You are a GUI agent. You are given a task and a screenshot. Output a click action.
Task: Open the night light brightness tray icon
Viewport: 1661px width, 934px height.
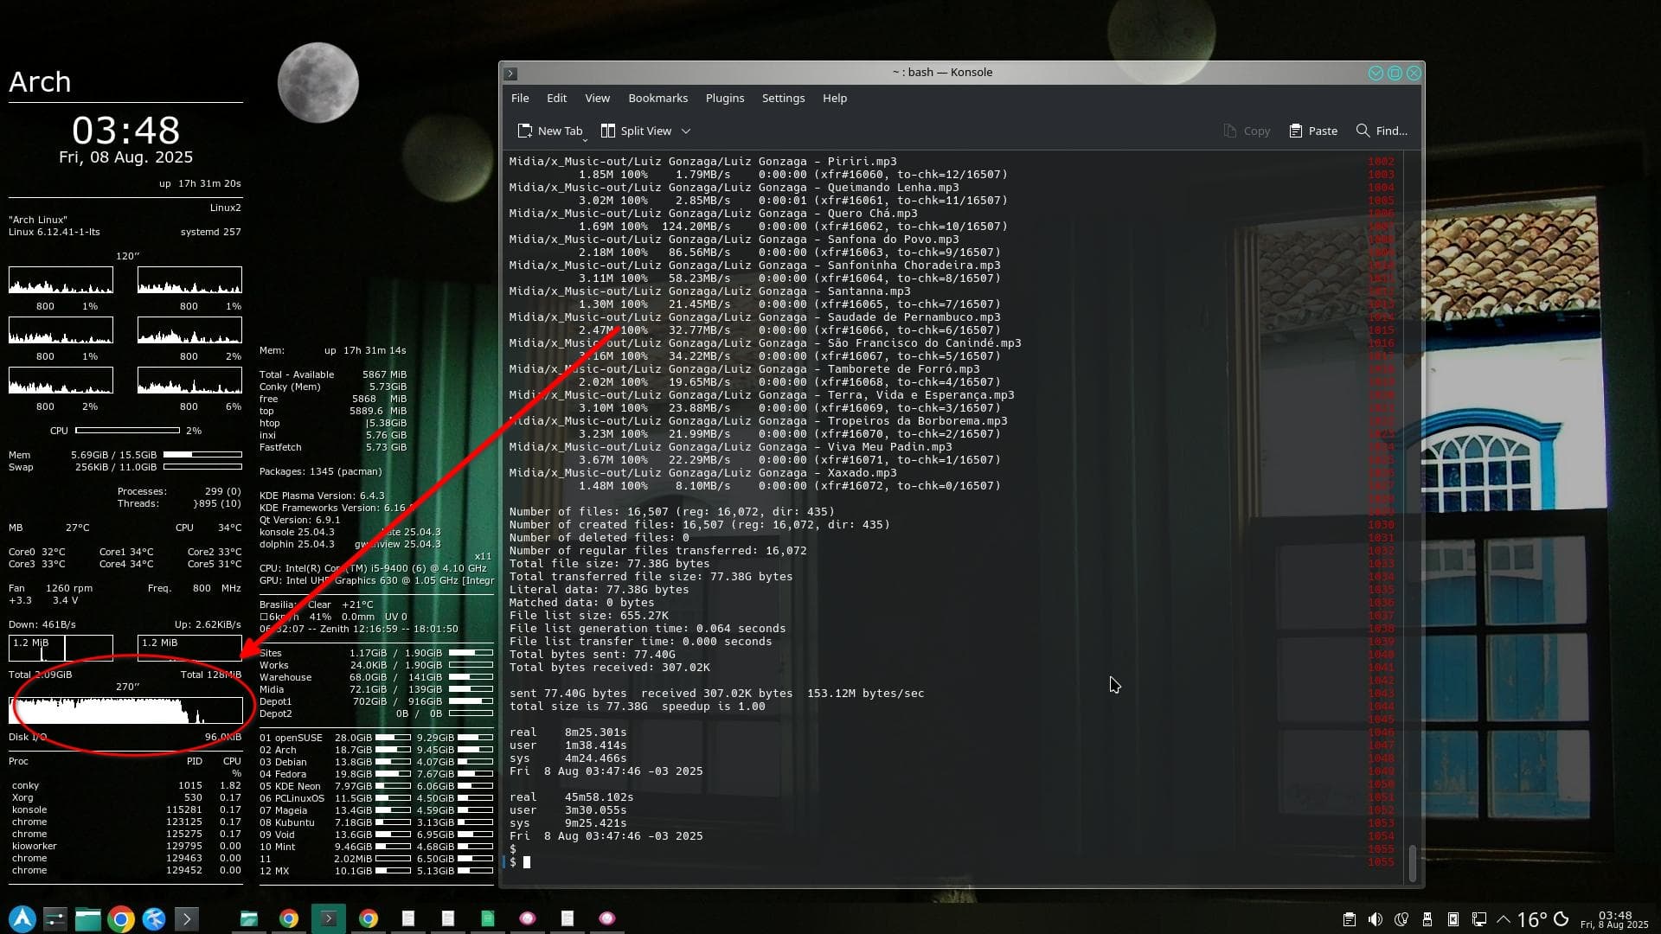[x=1401, y=919]
